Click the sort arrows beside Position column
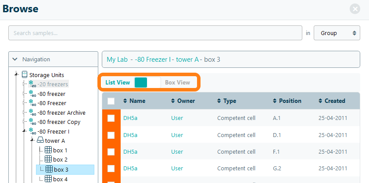The width and height of the screenshot is (369, 183). pos(275,101)
